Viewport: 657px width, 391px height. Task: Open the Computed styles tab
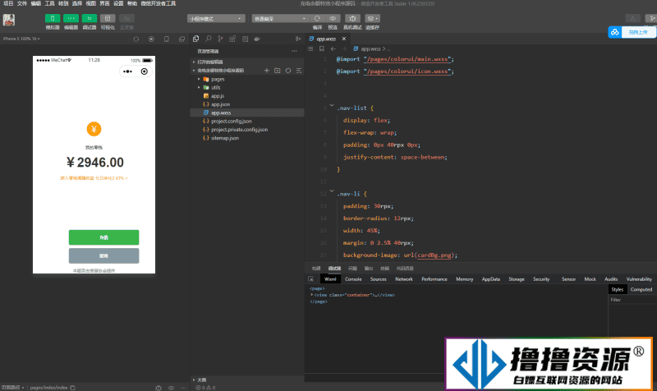(641, 289)
